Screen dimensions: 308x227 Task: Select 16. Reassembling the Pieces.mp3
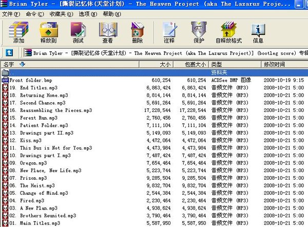pyautogui.click(x=51, y=110)
